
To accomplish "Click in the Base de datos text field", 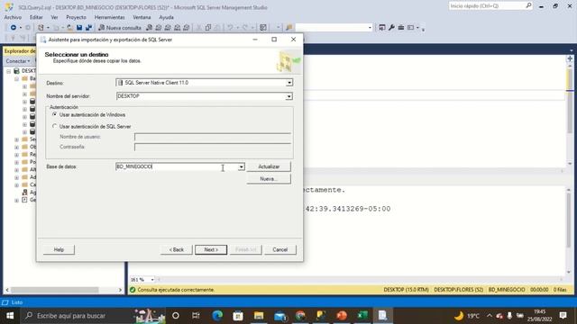I will pyautogui.click(x=177, y=166).
